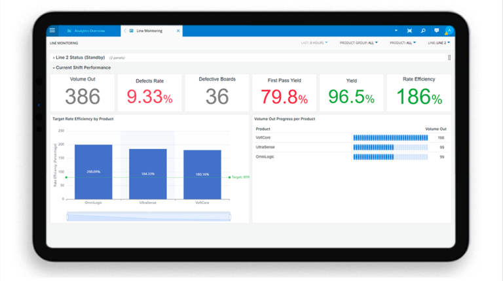
Task: Open the top bar caret dropdown
Action: (x=396, y=31)
